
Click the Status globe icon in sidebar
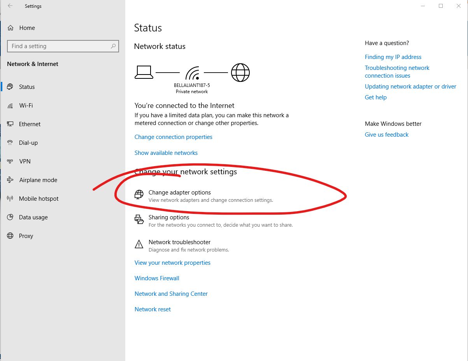pos(11,87)
